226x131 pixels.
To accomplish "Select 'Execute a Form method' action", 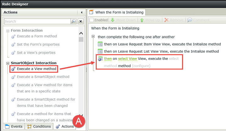I will point(37,36).
